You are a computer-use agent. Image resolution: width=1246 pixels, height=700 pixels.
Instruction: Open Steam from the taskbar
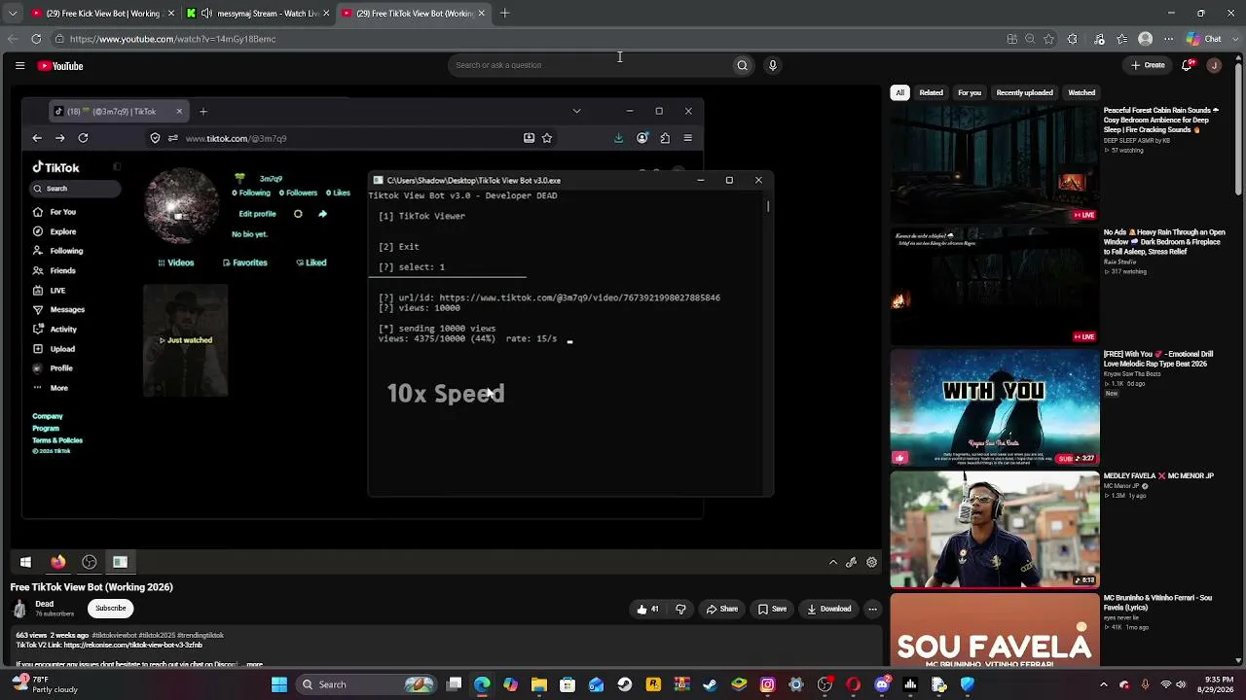coord(624,684)
